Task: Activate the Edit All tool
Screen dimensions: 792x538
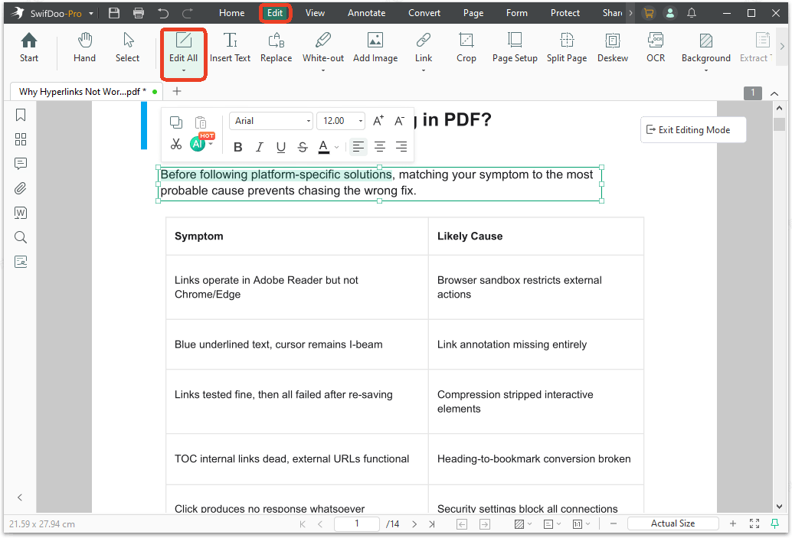Action: (183, 51)
